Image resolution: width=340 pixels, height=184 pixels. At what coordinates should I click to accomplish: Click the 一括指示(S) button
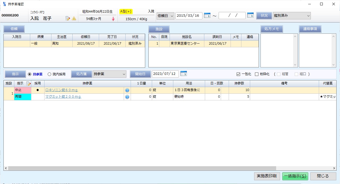[x=295, y=176]
